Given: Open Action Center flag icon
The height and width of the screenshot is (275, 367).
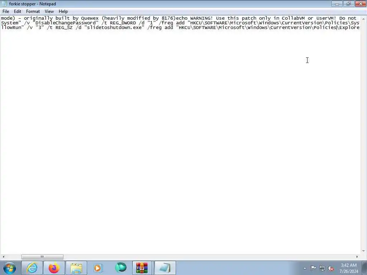Looking at the screenshot, I should (x=313, y=268).
